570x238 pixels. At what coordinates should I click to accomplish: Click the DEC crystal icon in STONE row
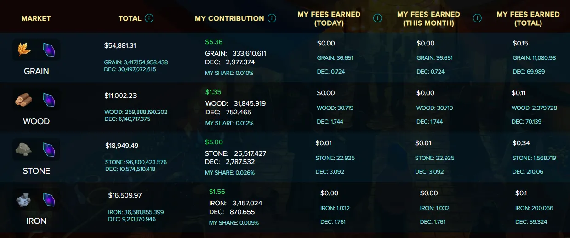coord(49,149)
